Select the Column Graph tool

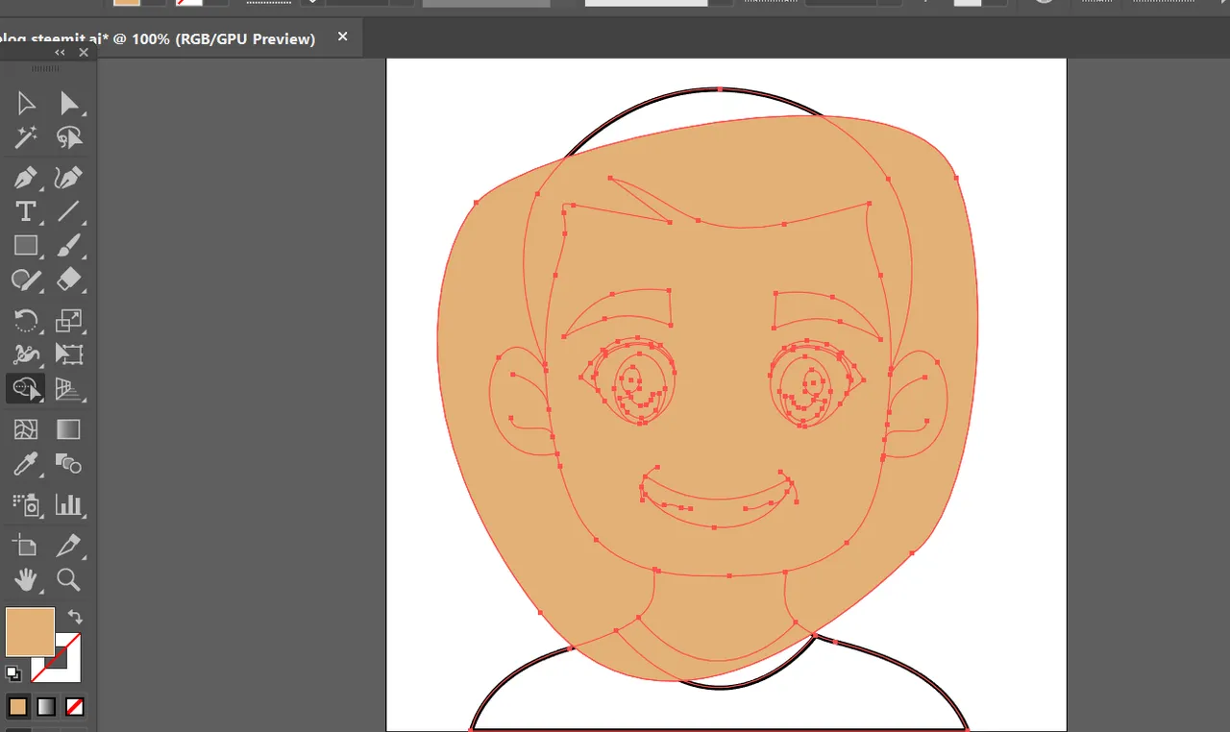[68, 503]
